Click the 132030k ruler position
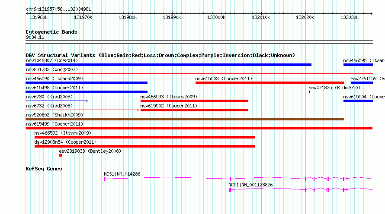This screenshot has width=385, height=214. tap(350, 17)
